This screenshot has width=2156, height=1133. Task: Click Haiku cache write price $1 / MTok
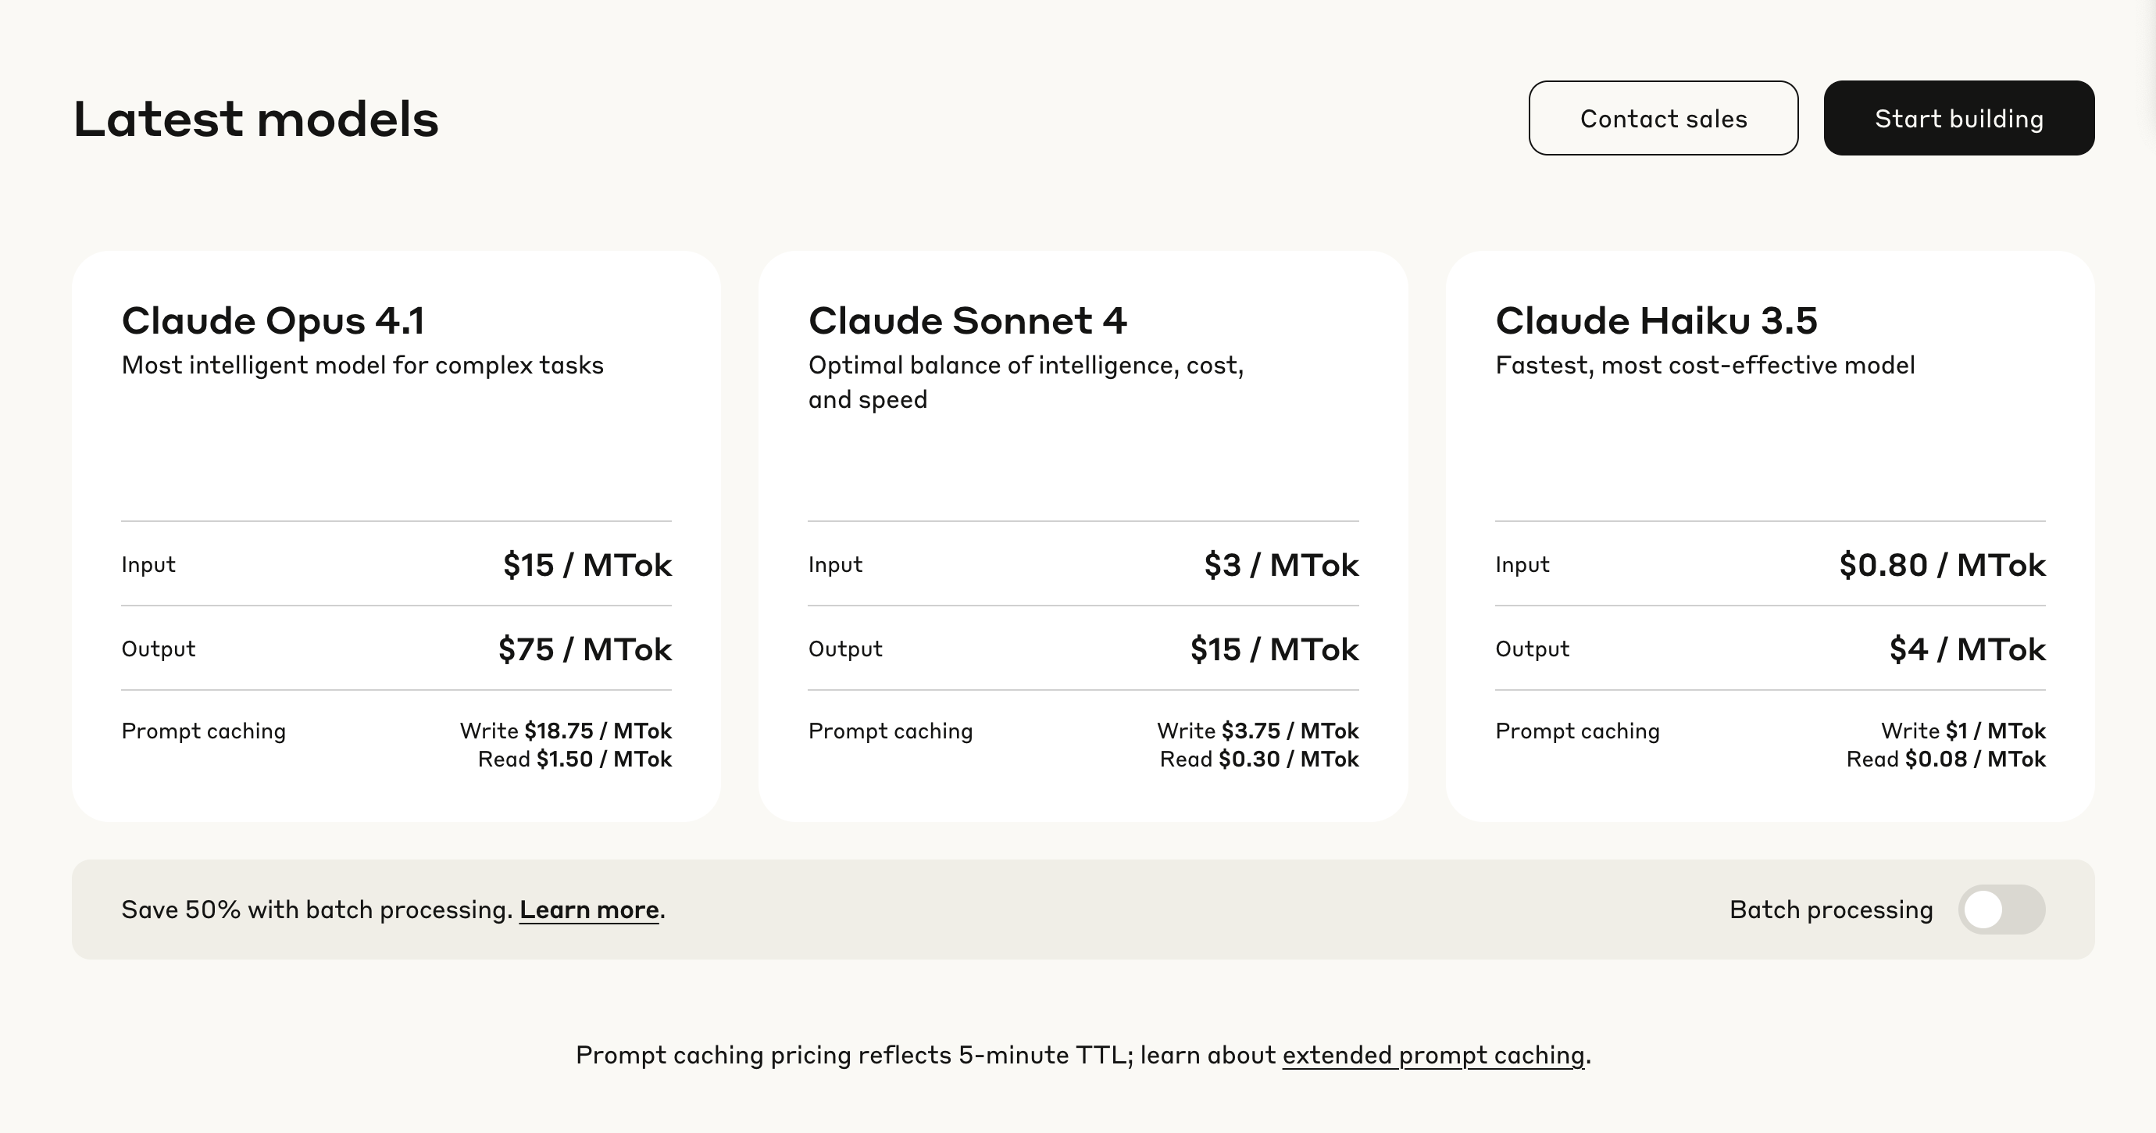click(1996, 731)
